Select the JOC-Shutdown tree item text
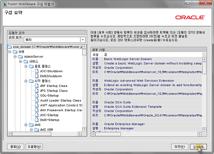This screenshot has height=154, width=214. click(x=51, y=71)
